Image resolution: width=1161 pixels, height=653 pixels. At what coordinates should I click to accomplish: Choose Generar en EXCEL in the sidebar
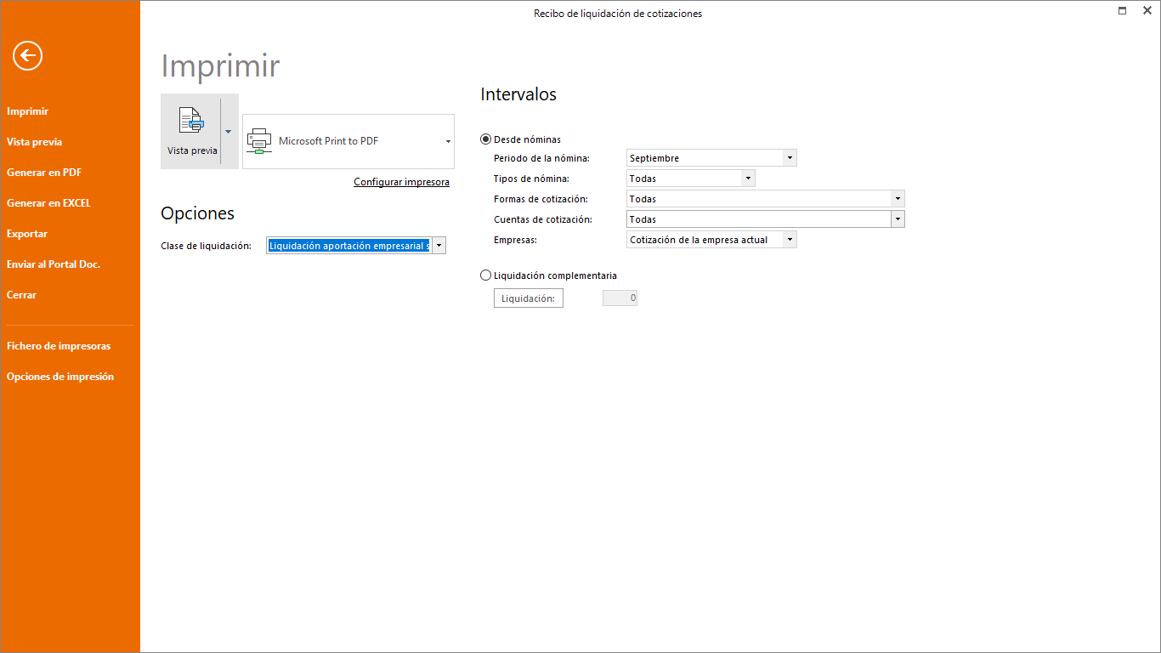pos(48,203)
